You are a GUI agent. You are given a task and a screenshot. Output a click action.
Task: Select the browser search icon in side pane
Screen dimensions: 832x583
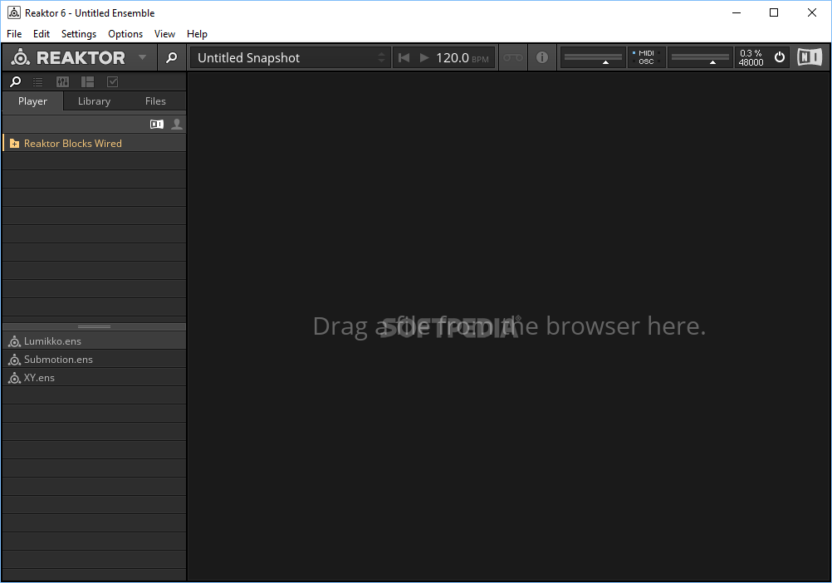[x=16, y=81]
